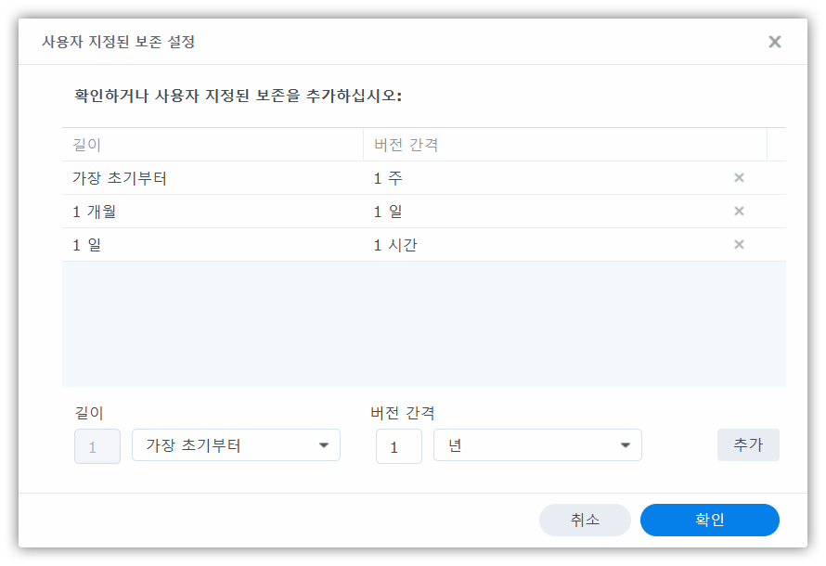Click the disabled length number field
Viewport: 826px width, 566px height.
tap(97, 446)
